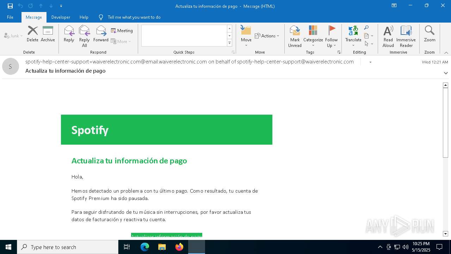Screen dimensions: 451x254
Task: Open the Select cursor dropdown
Action: click(x=369, y=44)
